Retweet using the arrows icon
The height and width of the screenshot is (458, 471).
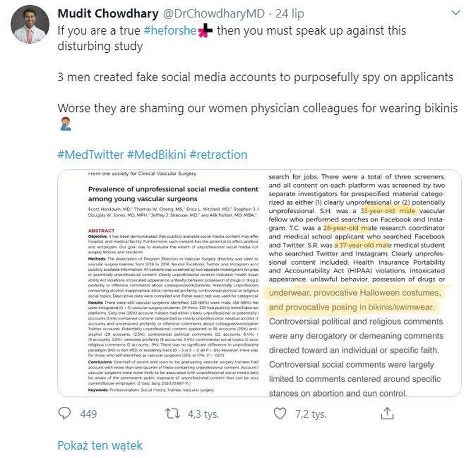[173, 414]
